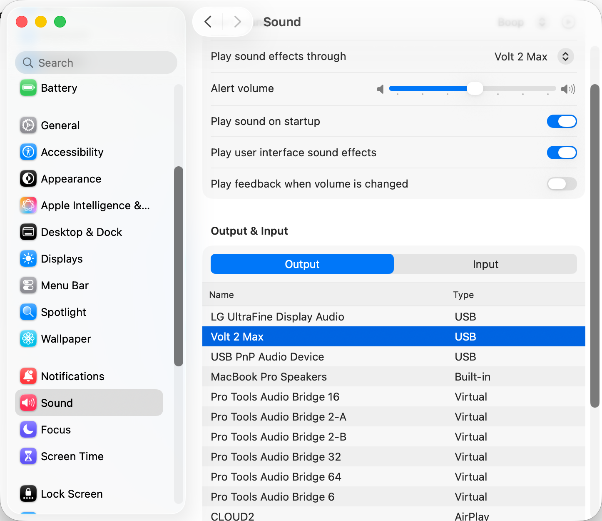This screenshot has width=602, height=521.
Task: Go back with the left chevron button
Action: (208, 22)
